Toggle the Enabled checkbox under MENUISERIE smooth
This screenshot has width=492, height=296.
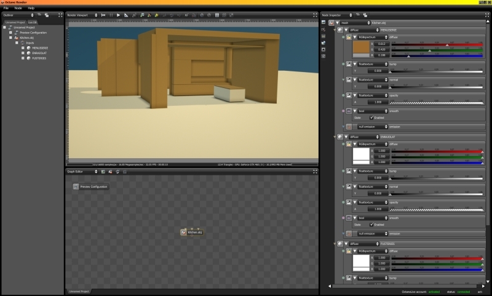click(x=371, y=118)
